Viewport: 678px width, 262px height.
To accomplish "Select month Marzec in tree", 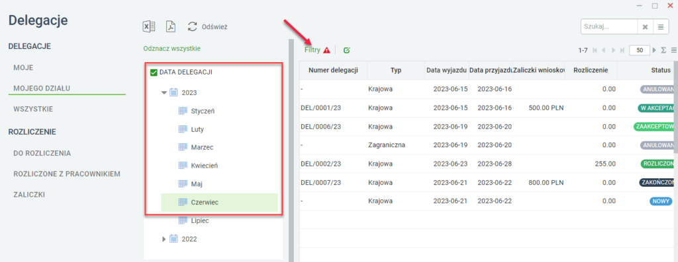I will [196, 147].
